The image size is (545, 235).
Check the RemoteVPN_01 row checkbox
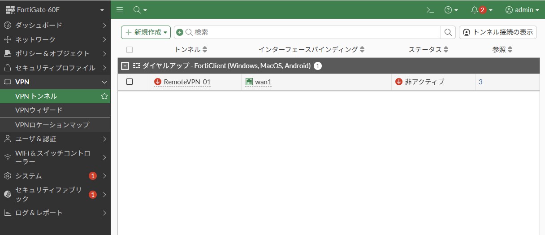point(130,82)
